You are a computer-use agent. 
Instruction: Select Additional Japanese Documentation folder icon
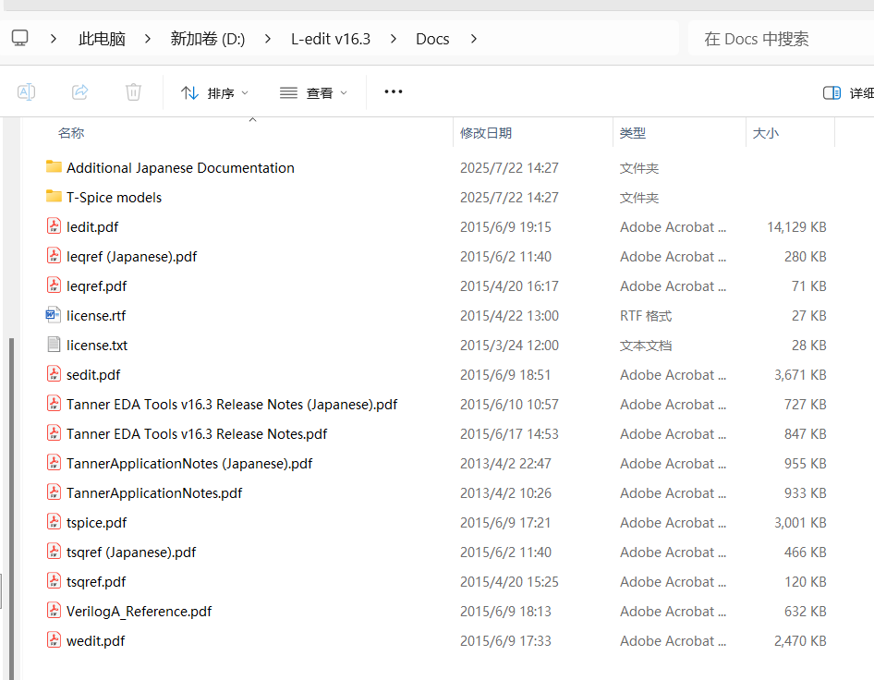(54, 166)
